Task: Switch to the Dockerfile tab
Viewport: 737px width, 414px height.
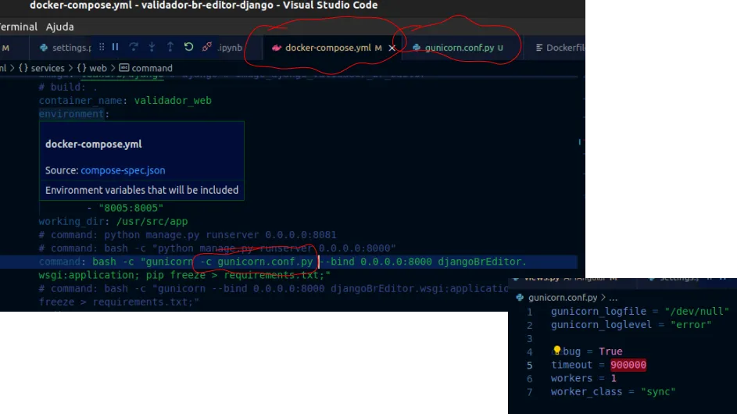Action: pyautogui.click(x=564, y=48)
